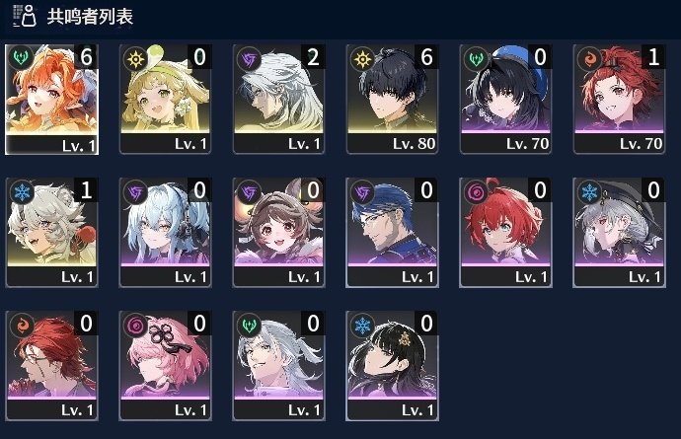Select the black-haired girl with gold hairpin
This screenshot has height=439, width=681.
point(392,366)
